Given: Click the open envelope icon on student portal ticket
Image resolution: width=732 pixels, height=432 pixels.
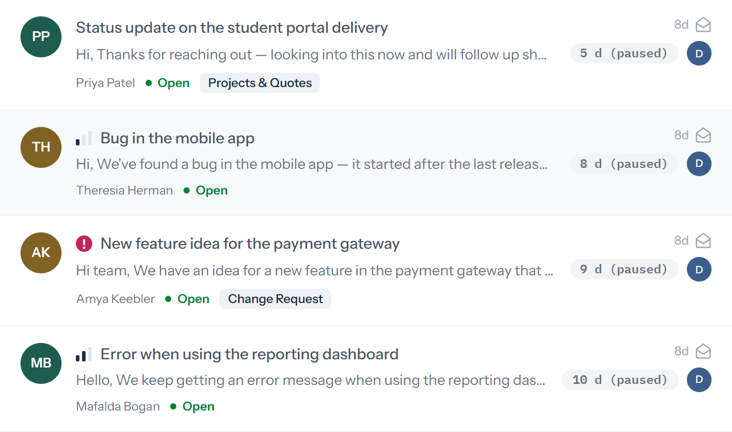Looking at the screenshot, I should coord(703,25).
